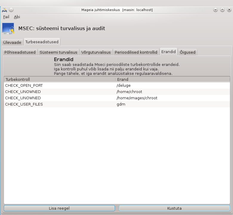Click the /home/chroot exception cell
The width and height of the screenshot is (233, 215).
129,92
